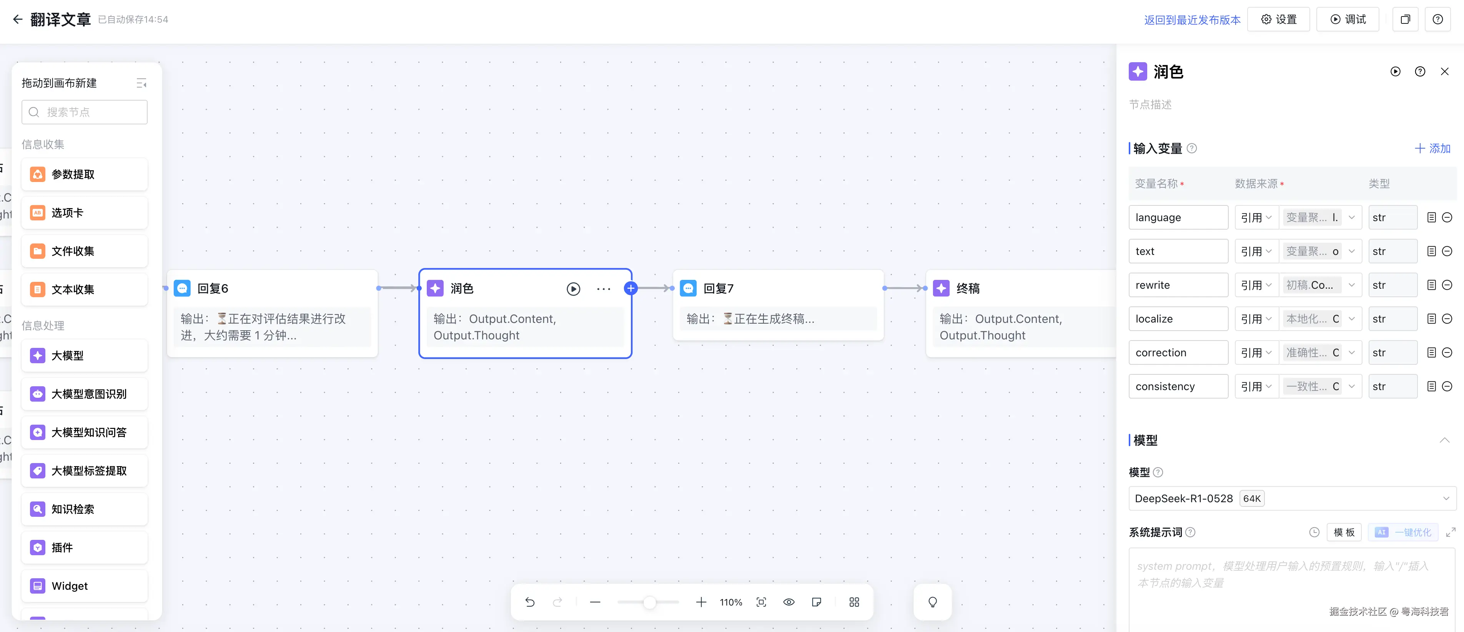1464x632 pixels.
Task: Toggle the eye preview icon in bottom toolbar
Action: click(x=789, y=602)
